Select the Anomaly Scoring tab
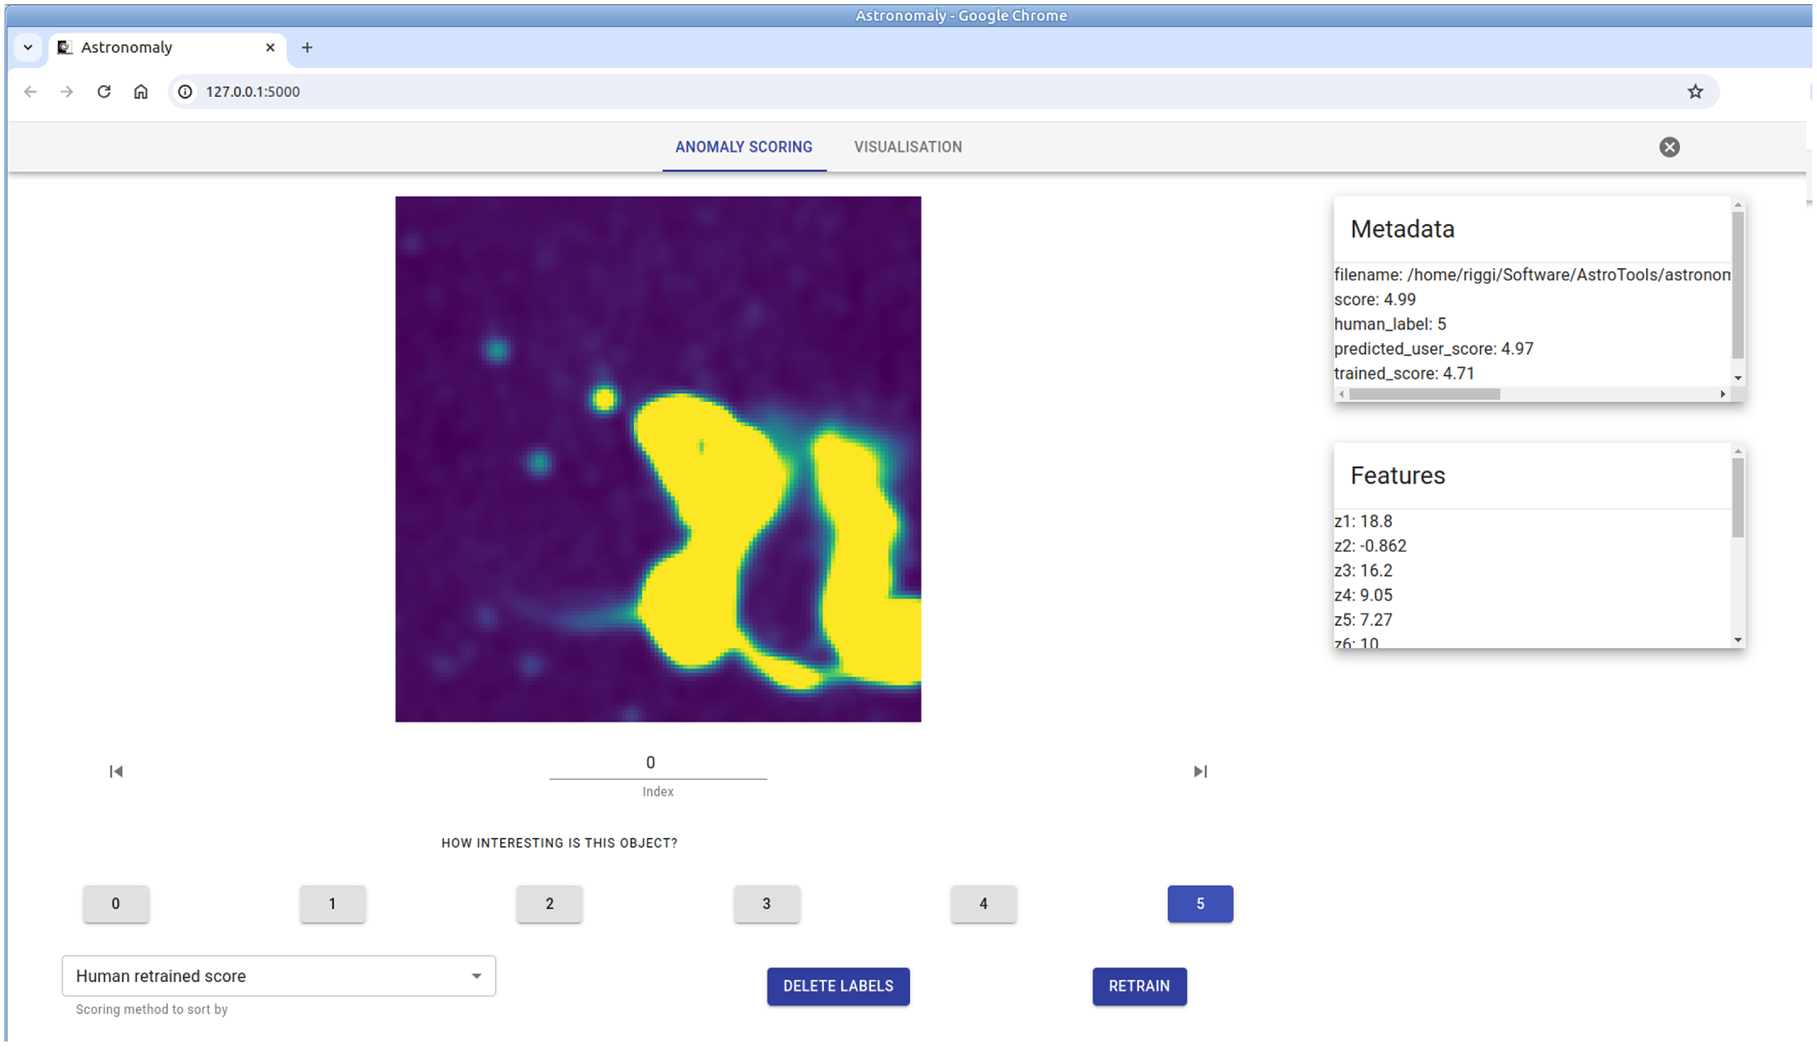Screen dimensions: 1817x1048 pyautogui.click(x=743, y=147)
